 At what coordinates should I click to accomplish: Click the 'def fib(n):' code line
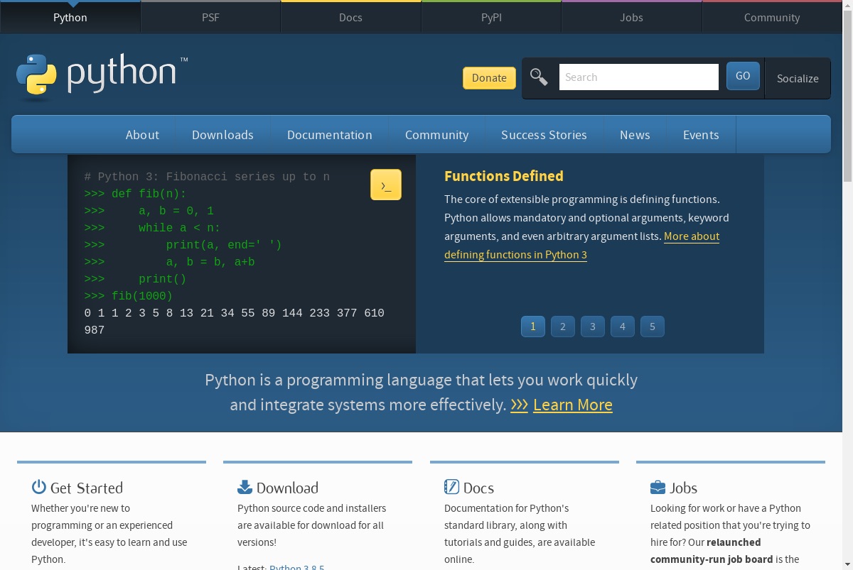135,194
